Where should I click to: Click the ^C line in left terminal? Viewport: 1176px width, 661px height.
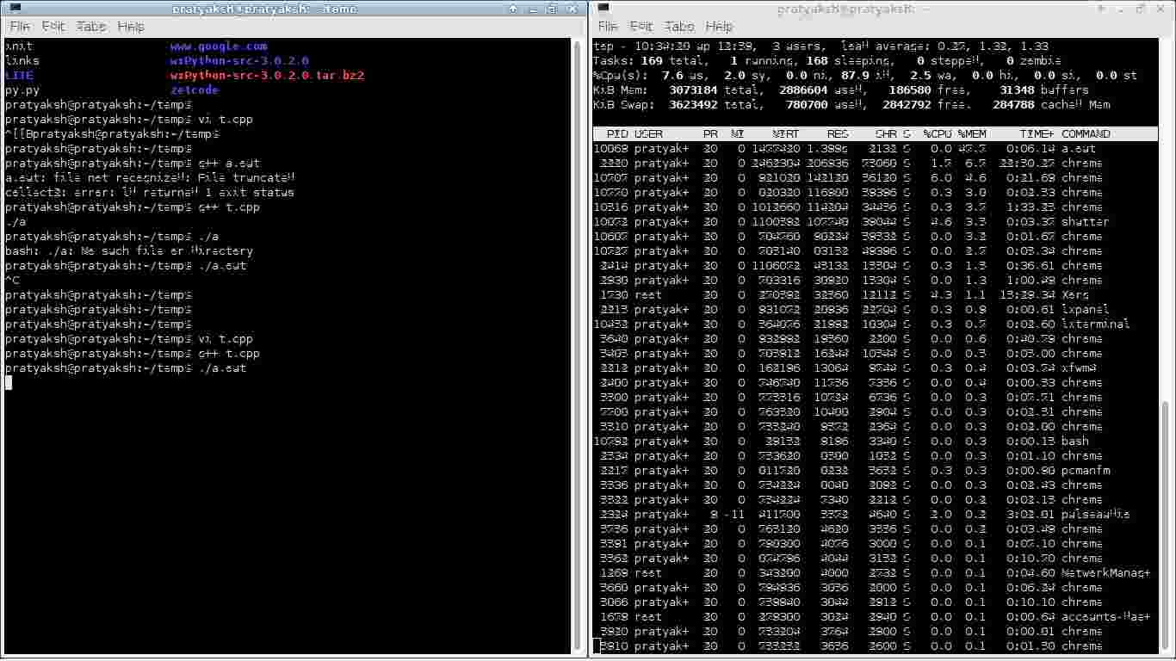click(x=11, y=280)
